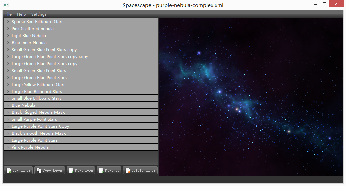The height and width of the screenshot is (186, 346).
Task: Click the Spacescape app icon in the title bar
Action: click(6, 5)
